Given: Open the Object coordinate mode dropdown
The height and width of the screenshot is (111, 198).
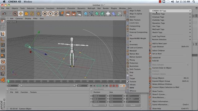Looking at the screenshot, I should (x=99, y=105).
